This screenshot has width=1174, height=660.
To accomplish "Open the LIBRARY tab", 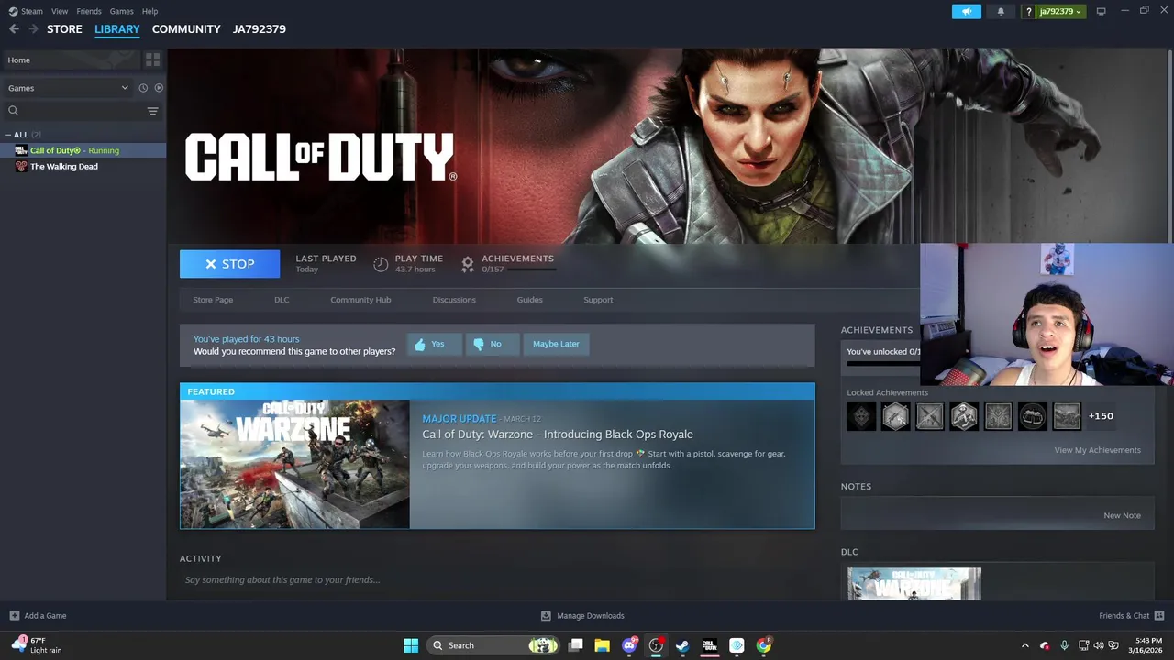I will pyautogui.click(x=117, y=29).
